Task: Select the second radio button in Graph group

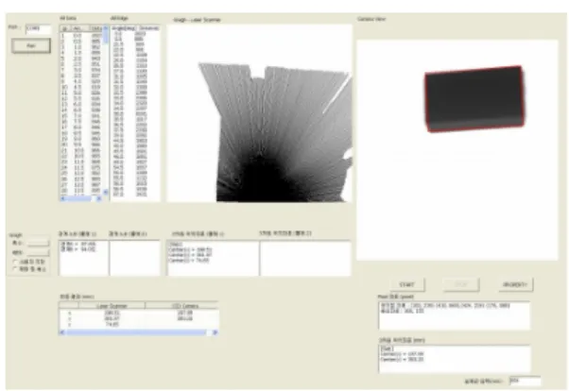Action: [15, 268]
